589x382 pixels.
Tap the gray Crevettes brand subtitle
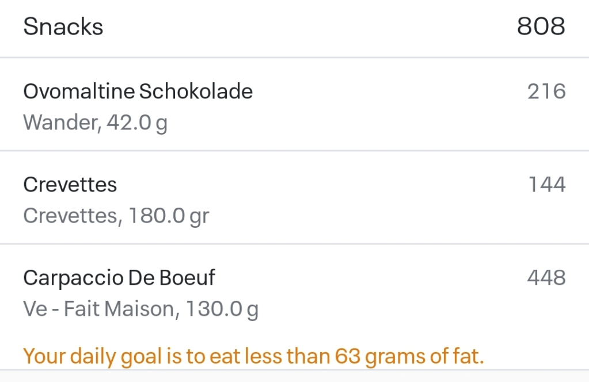[70, 216]
